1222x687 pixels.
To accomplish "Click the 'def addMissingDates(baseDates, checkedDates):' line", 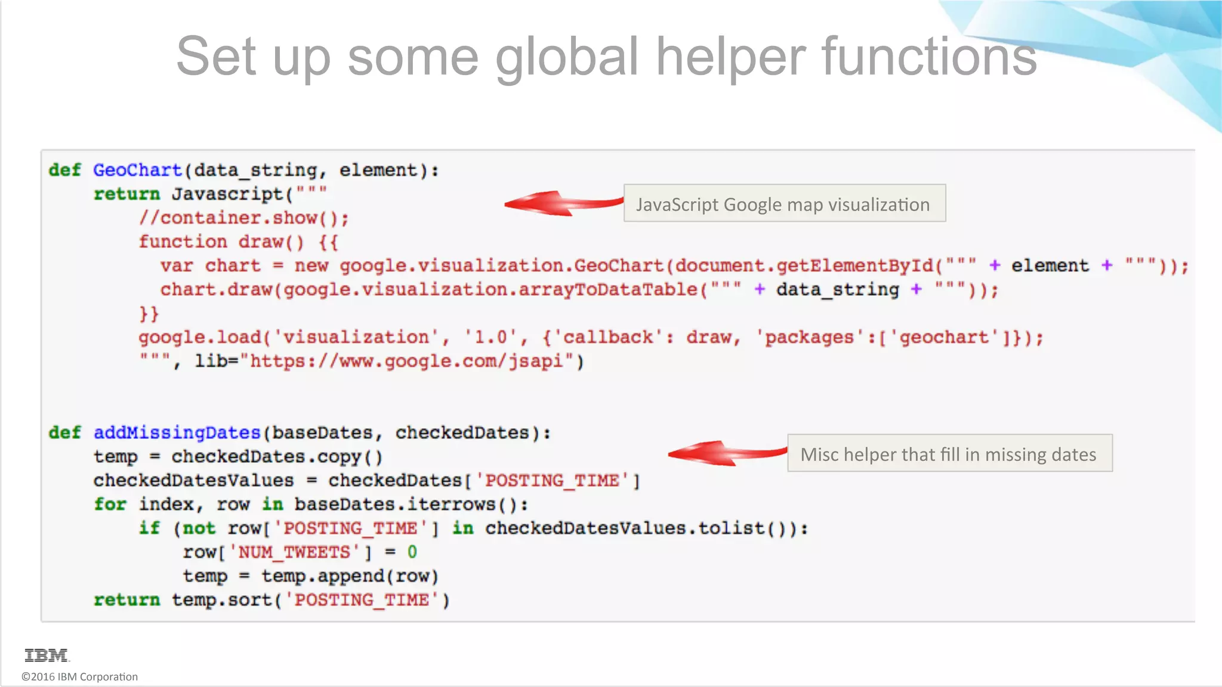I will pyautogui.click(x=300, y=433).
